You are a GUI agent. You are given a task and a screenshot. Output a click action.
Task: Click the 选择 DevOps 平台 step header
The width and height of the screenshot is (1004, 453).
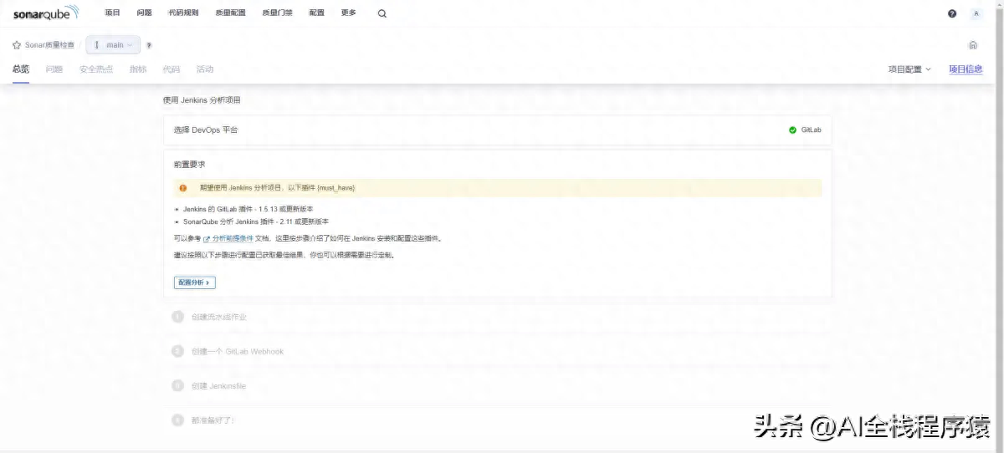point(497,130)
